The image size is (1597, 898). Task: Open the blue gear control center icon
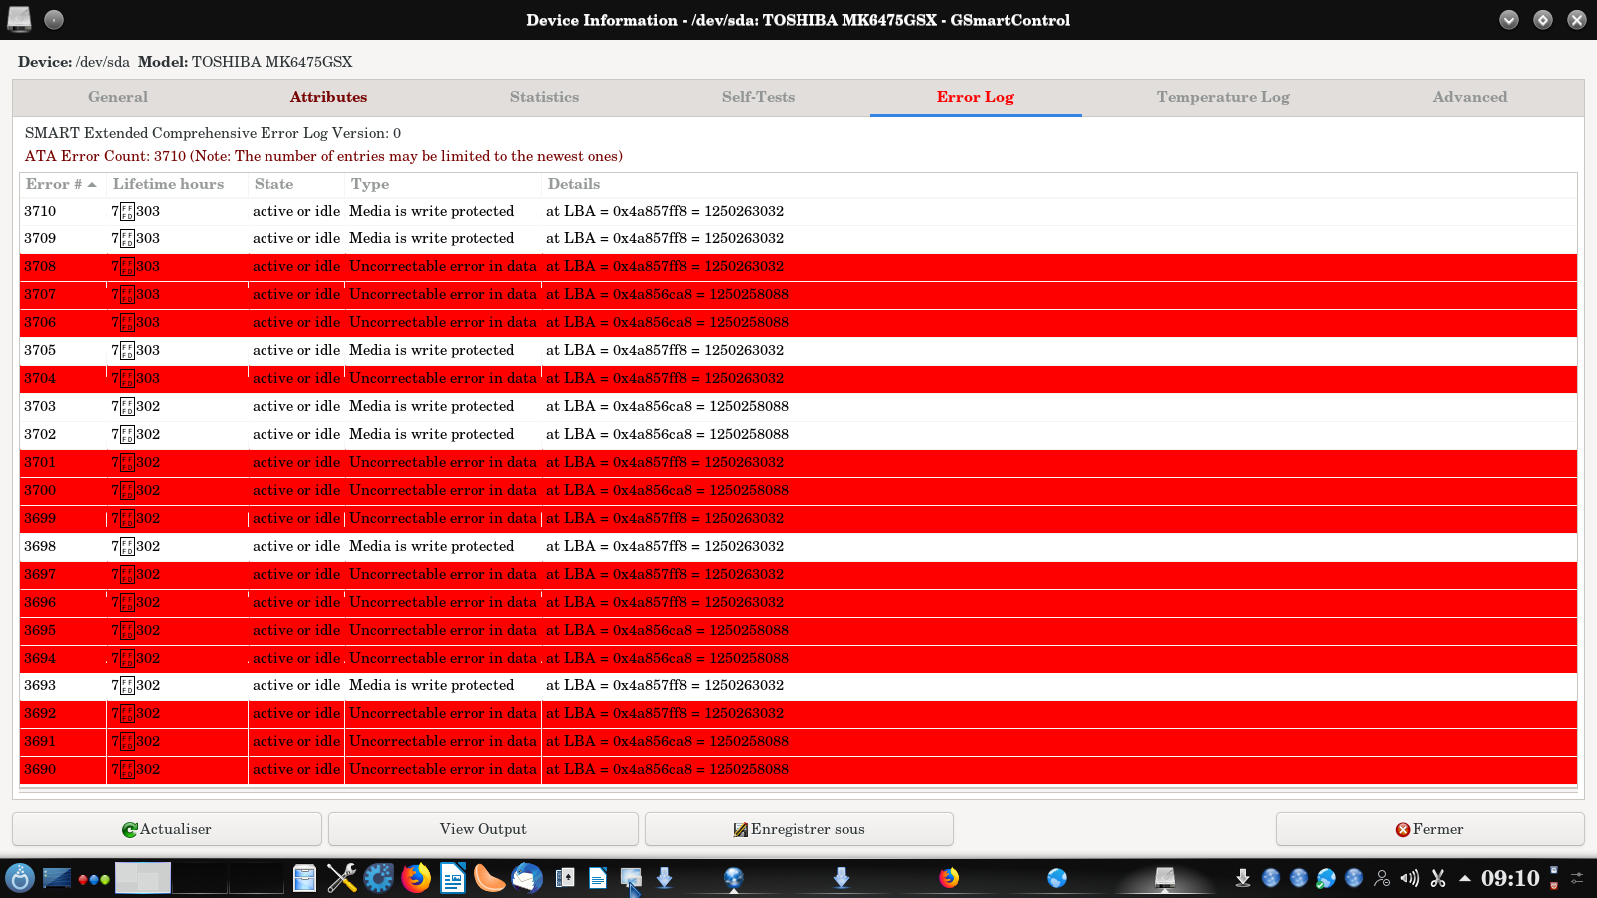point(379,878)
